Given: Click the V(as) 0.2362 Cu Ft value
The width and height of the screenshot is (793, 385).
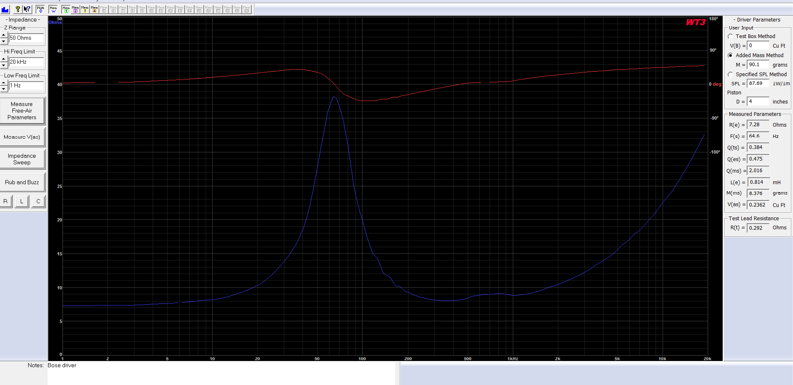Looking at the screenshot, I should pos(758,205).
